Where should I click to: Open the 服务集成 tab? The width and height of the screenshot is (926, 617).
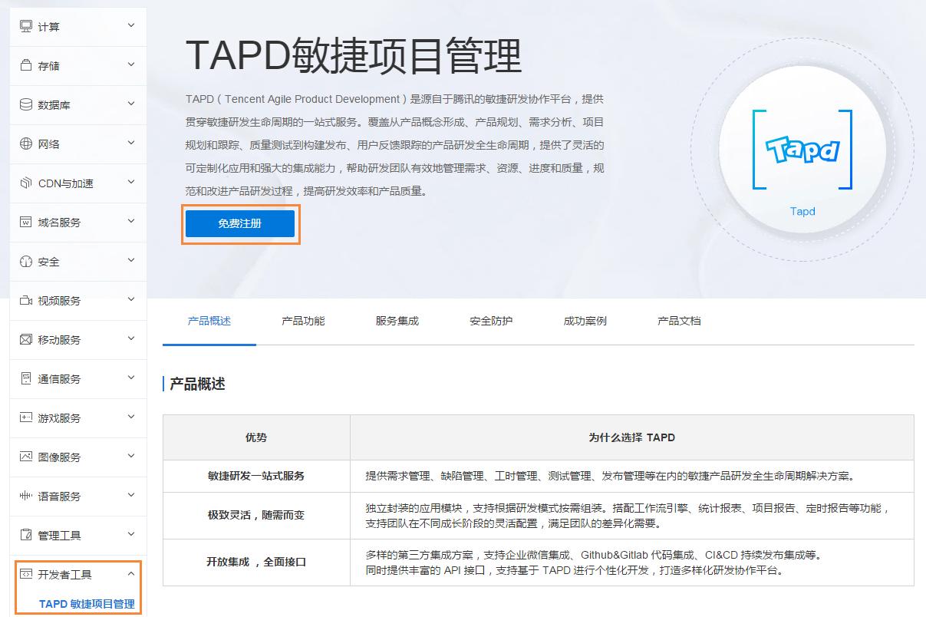(397, 321)
